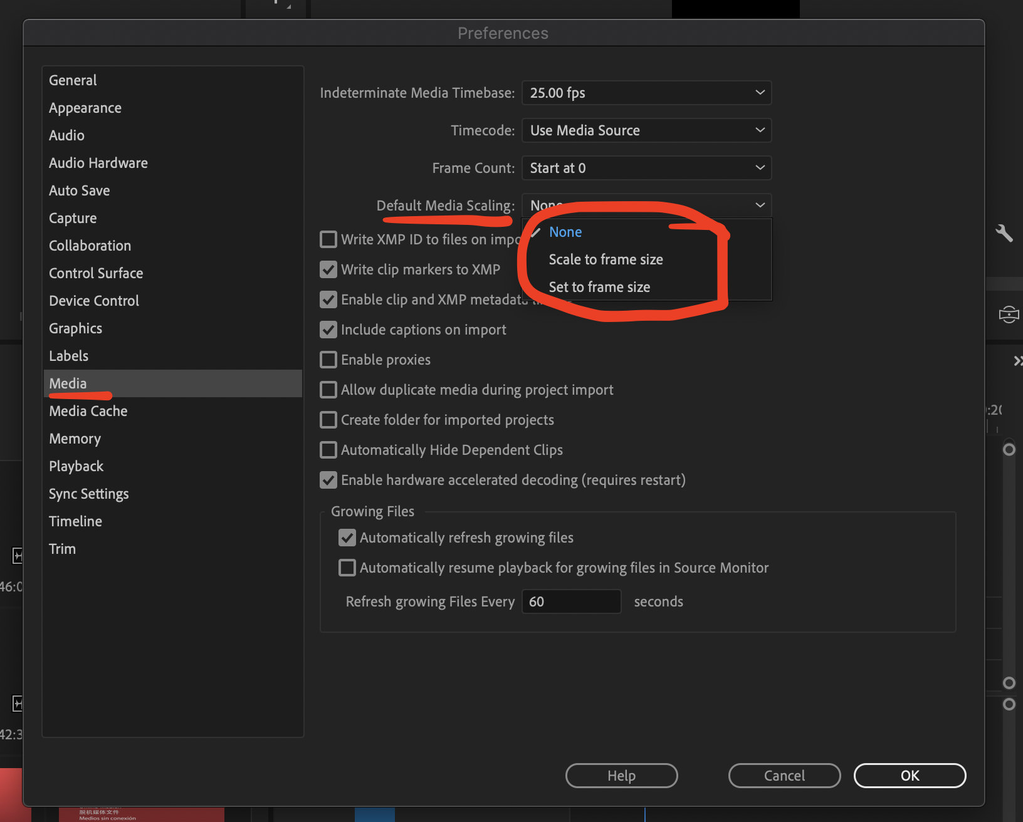Image resolution: width=1023 pixels, height=822 pixels.
Task: Select "Set to frame size" from the scaling menu
Action: [x=599, y=286]
